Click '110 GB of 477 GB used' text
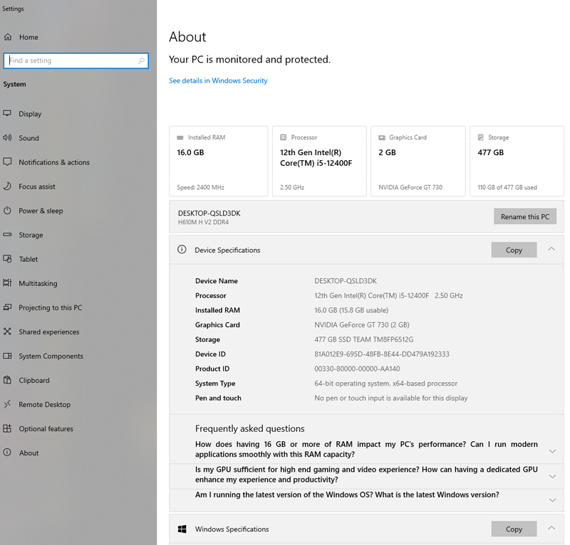Image resolution: width=570 pixels, height=545 pixels. [507, 187]
